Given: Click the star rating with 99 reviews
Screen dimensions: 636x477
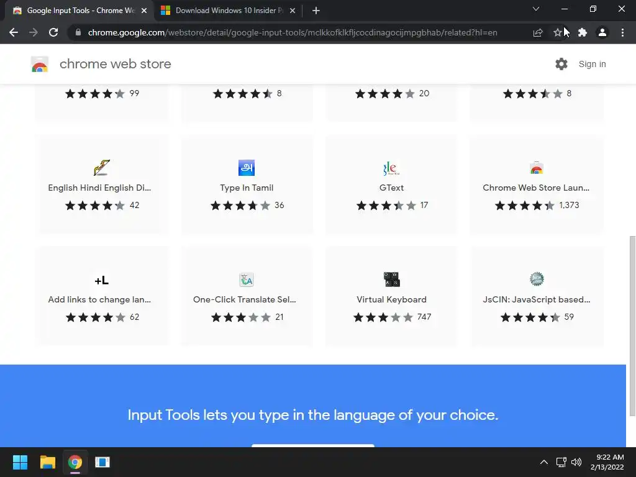Looking at the screenshot, I should pos(95,94).
